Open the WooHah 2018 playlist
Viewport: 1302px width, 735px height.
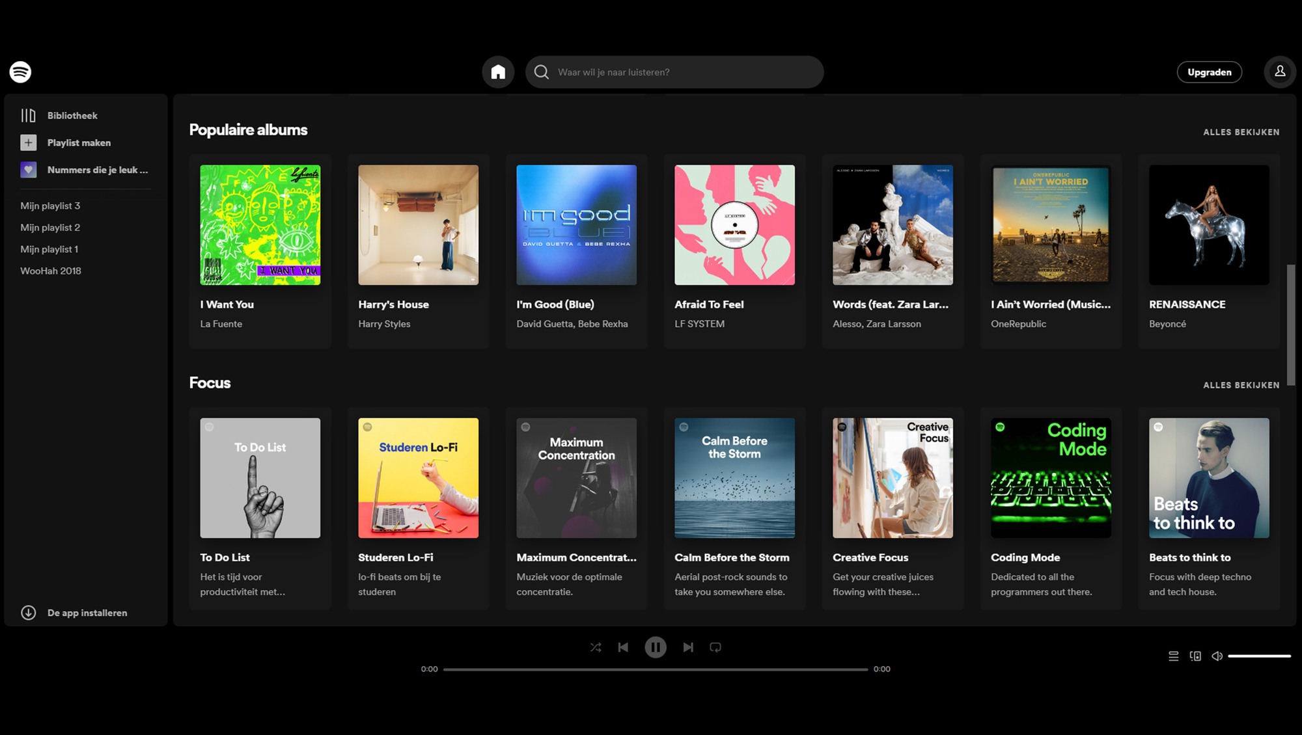(51, 271)
